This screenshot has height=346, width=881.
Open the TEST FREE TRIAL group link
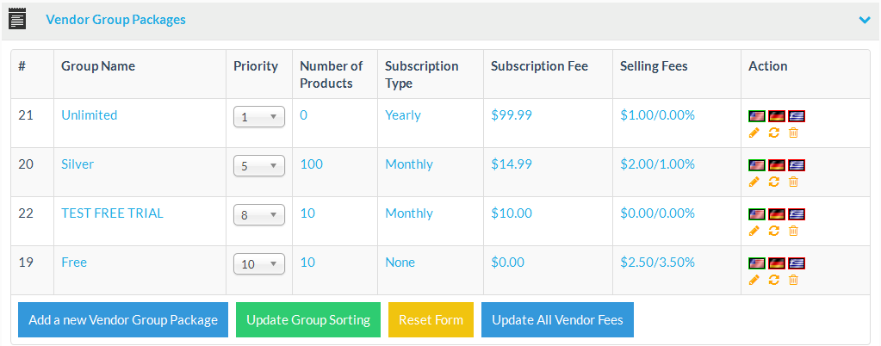tap(112, 213)
